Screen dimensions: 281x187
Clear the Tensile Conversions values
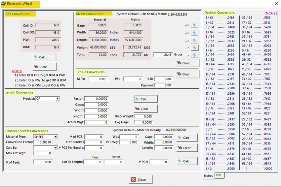(187, 74)
